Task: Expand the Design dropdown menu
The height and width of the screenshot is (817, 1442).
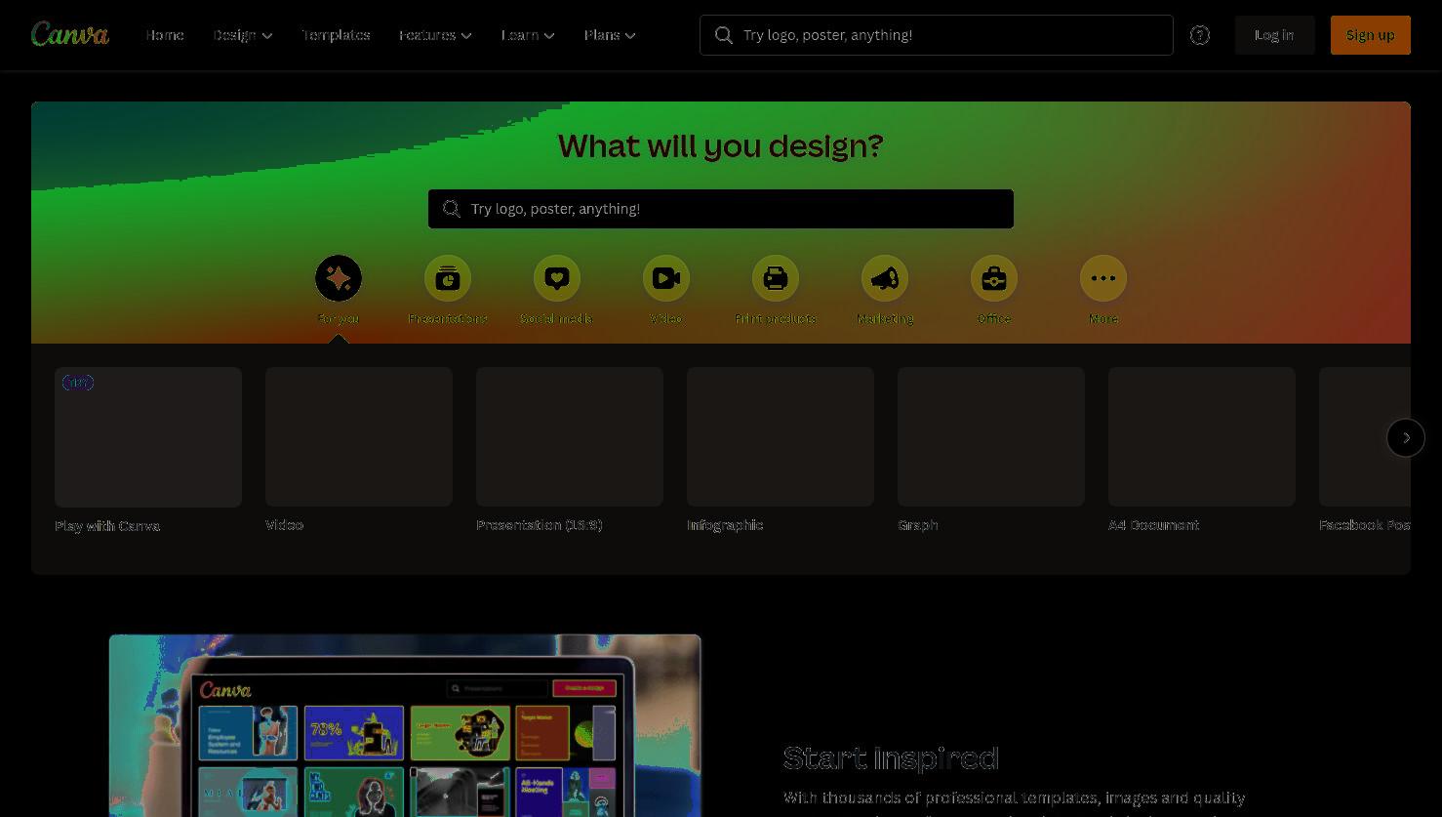Action: point(243,35)
